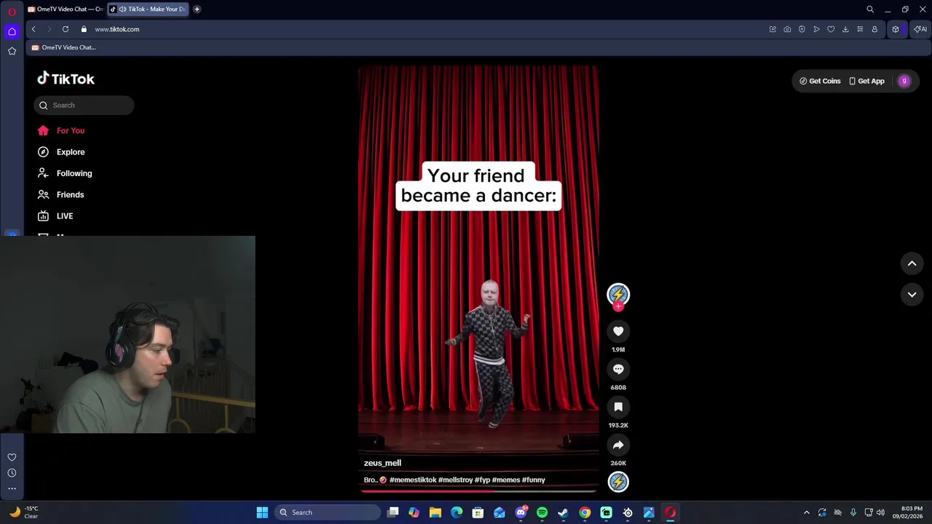Screen dimensions: 932x524
Task: Click Get App button
Action: 866,81
